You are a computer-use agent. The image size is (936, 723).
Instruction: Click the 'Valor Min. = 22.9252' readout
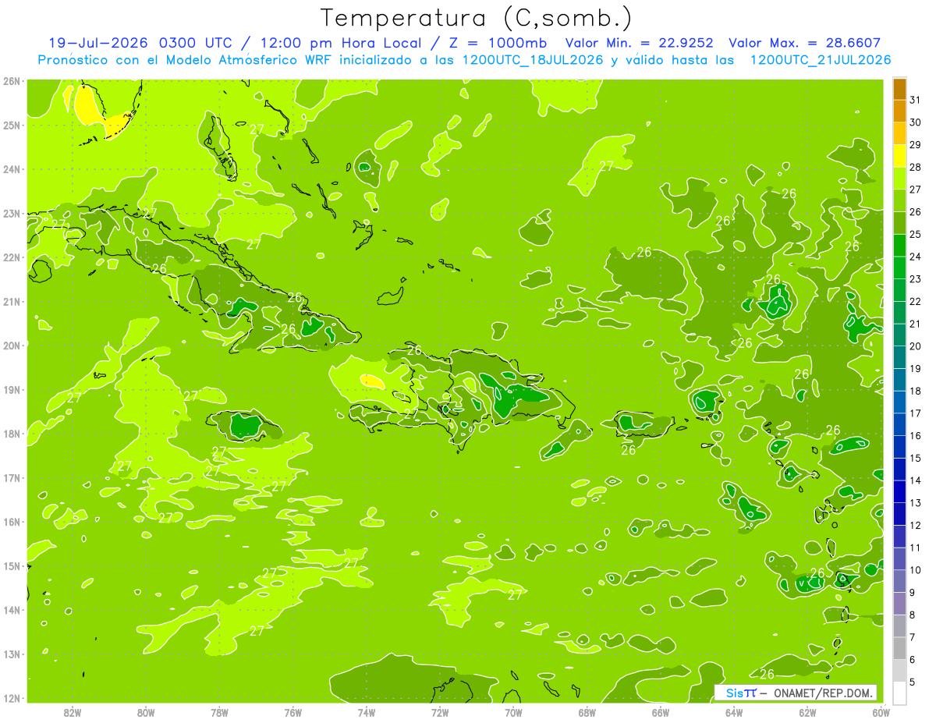tap(640, 43)
